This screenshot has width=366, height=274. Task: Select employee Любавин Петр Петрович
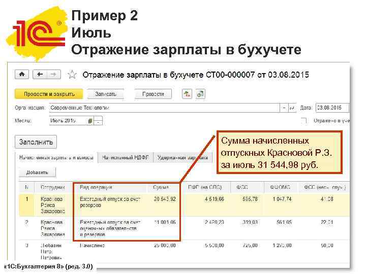click(x=51, y=251)
